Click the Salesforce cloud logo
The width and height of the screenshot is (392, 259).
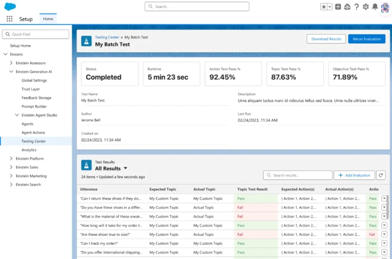(x=10, y=7)
